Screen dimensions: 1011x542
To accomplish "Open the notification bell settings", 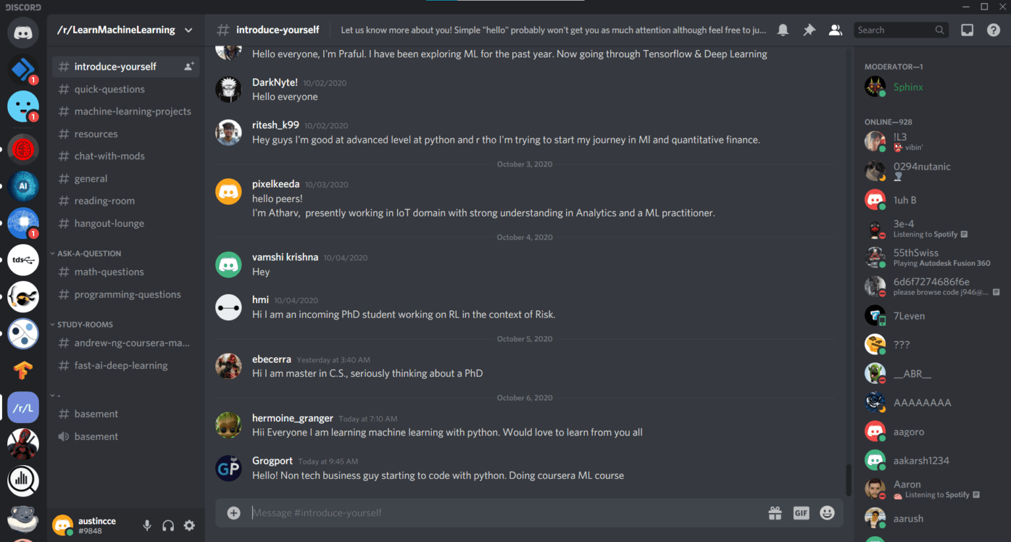I will click(x=783, y=30).
